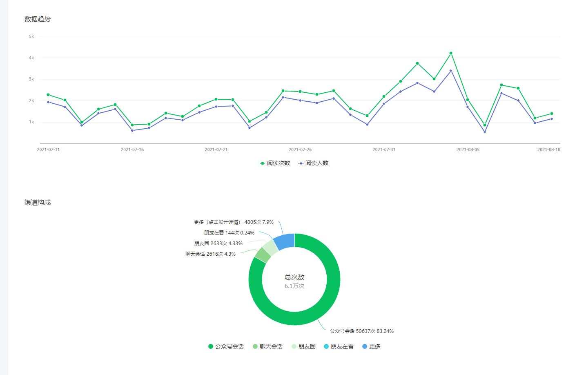Click the 2021-08-05 axis date label
The image size is (575, 375).
click(x=468, y=150)
